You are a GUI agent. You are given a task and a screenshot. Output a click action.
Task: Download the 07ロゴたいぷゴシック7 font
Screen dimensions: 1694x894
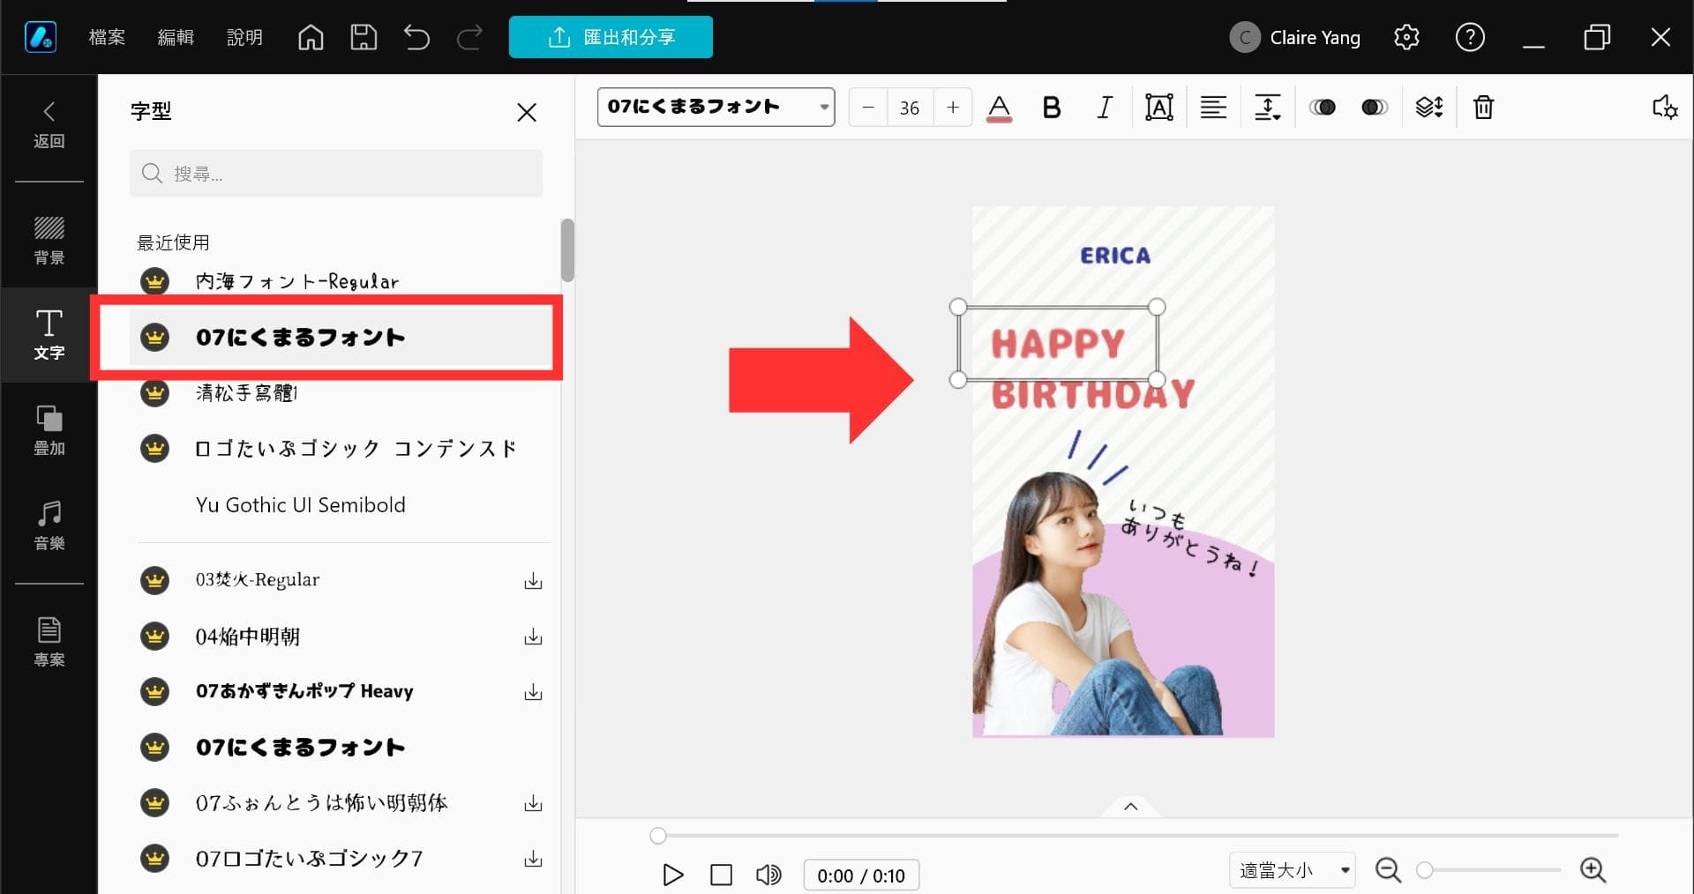tap(533, 859)
